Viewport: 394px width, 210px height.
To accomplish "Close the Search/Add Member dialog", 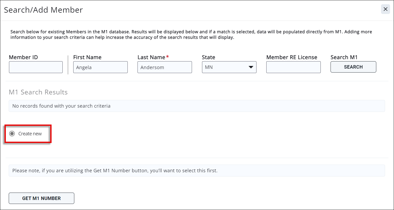I will tap(385, 9).
